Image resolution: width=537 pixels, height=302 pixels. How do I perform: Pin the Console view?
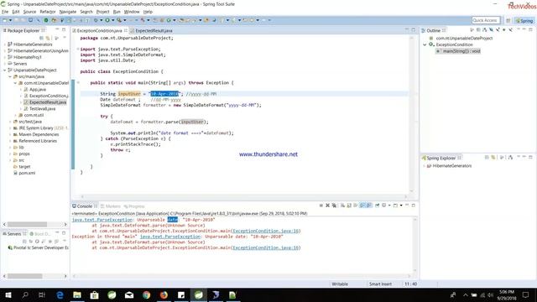point(377,206)
